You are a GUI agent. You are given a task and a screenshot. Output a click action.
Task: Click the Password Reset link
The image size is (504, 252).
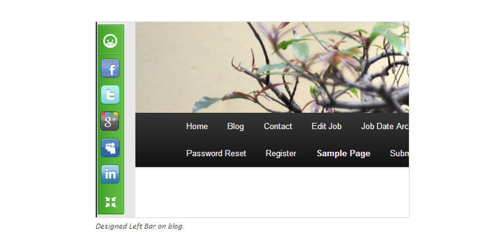click(216, 153)
